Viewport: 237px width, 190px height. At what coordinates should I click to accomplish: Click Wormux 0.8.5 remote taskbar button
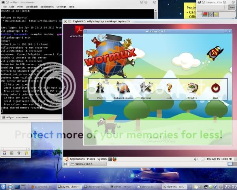pos(88,164)
